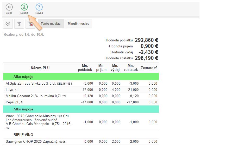The width and height of the screenshot is (232, 150).
Task: Sort by Mn. počiatok column header
Action: pyautogui.click(x=85, y=68)
